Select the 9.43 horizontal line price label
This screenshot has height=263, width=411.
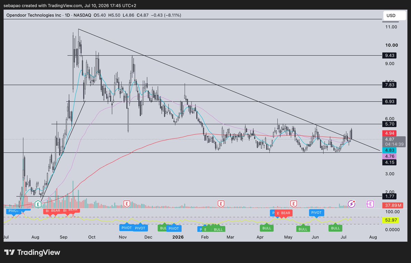coord(389,55)
